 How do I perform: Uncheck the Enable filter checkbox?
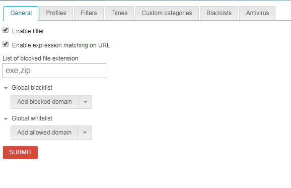pos(6,30)
